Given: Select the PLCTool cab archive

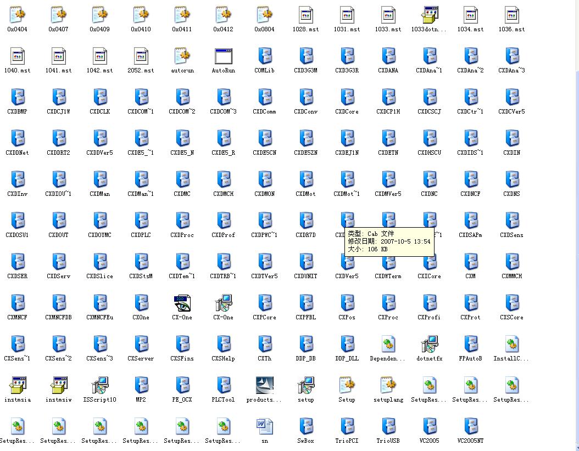Looking at the screenshot, I should (x=224, y=386).
